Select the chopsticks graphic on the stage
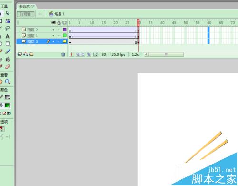The image size is (238, 186). point(206,147)
